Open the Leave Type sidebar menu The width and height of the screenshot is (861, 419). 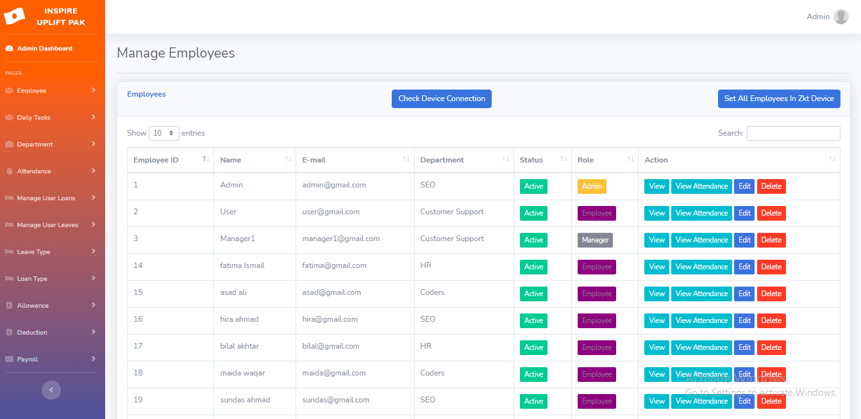[33, 252]
